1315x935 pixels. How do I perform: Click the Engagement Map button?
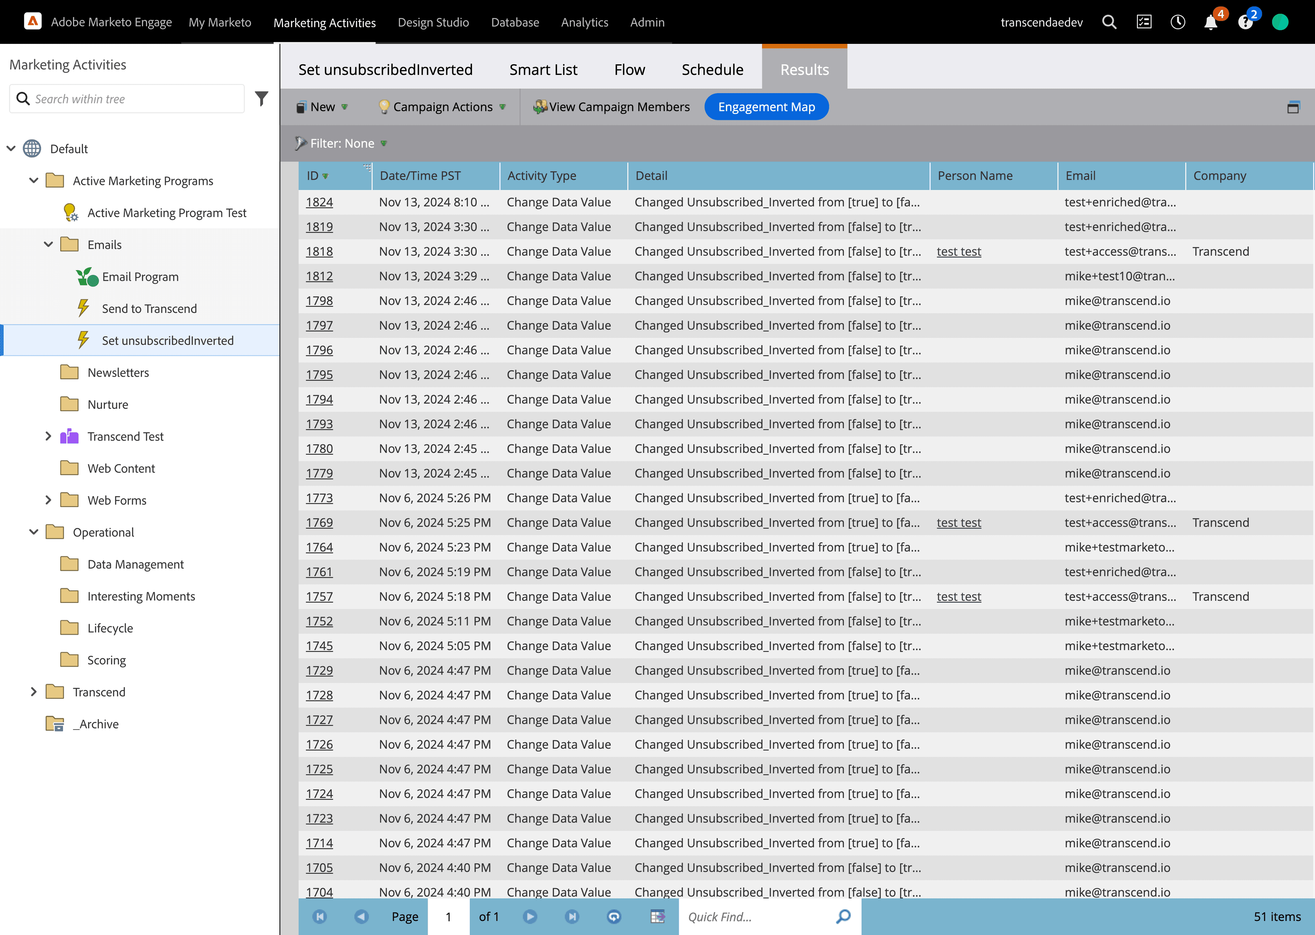coord(766,107)
